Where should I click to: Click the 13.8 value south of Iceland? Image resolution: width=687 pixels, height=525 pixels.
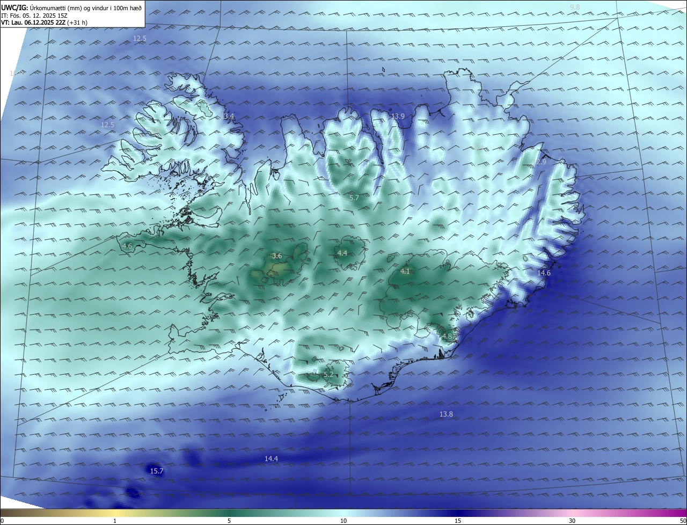(x=446, y=414)
